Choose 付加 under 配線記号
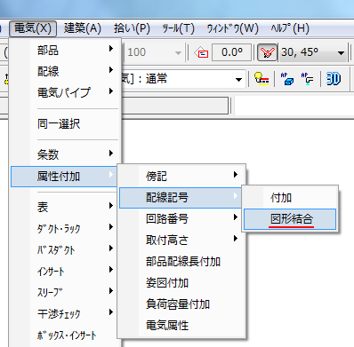The width and height of the screenshot is (354, 347). pos(290,198)
